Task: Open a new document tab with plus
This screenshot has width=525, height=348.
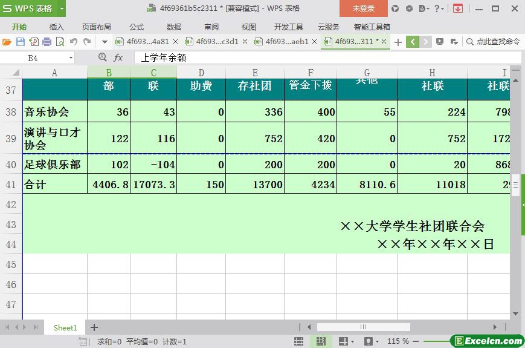Action: [398, 42]
